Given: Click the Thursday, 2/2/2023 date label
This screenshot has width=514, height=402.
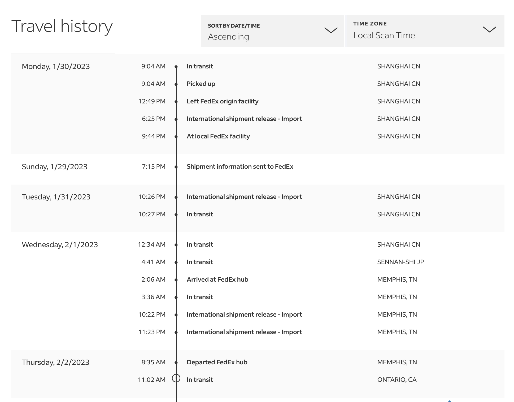Looking at the screenshot, I should (55, 362).
